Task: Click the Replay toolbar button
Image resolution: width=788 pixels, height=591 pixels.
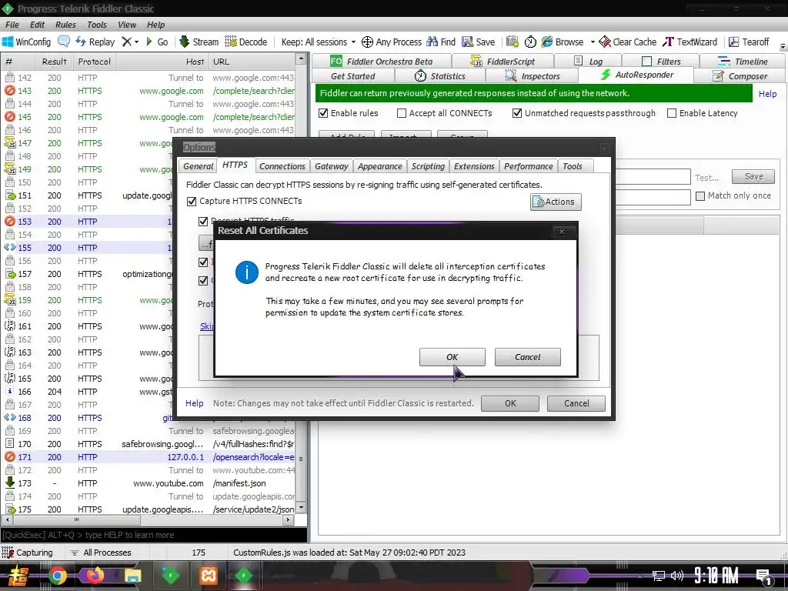Action: [x=95, y=42]
